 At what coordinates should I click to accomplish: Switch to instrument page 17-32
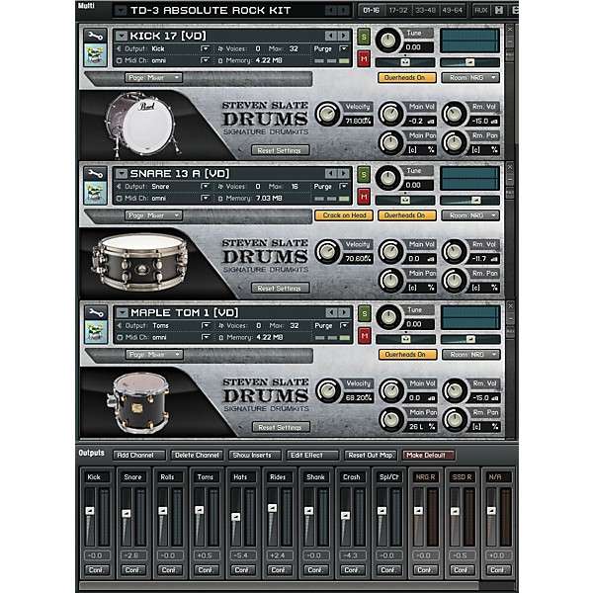click(x=398, y=10)
